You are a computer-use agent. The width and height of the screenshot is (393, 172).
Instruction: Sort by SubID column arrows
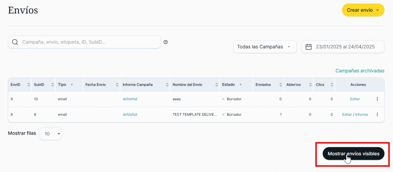click(52, 84)
